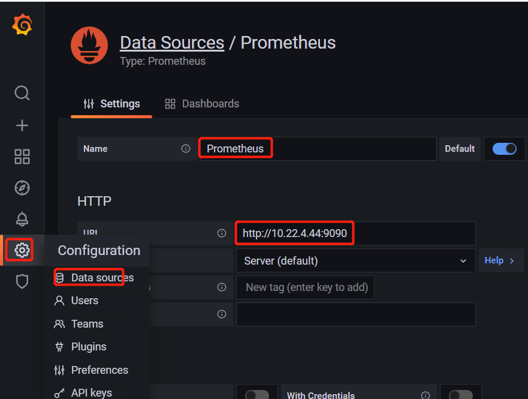Enable the With Credentials toggle
Screen dimensions: 528x399
pos(461,393)
